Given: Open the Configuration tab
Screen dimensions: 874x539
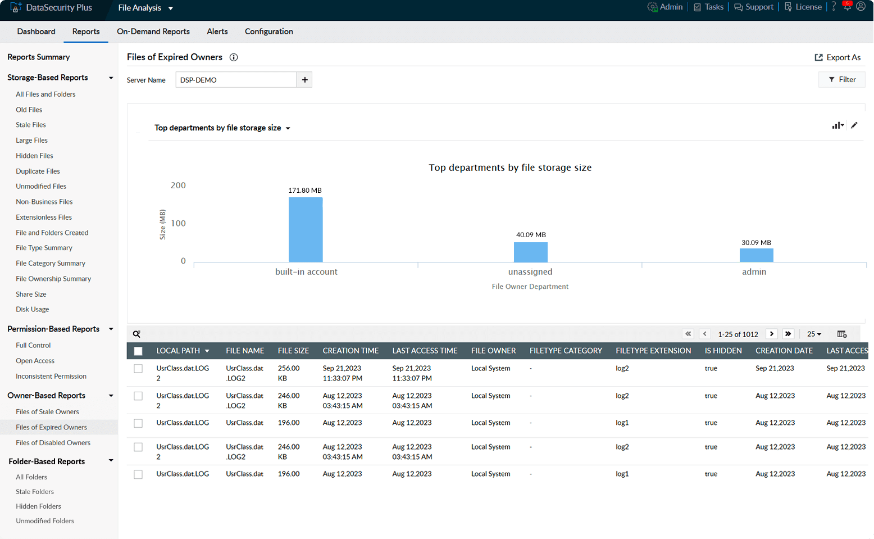Looking at the screenshot, I should (x=268, y=31).
